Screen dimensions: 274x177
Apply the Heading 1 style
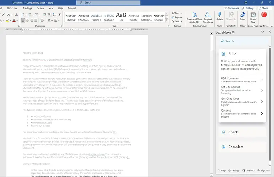coord(96,17)
